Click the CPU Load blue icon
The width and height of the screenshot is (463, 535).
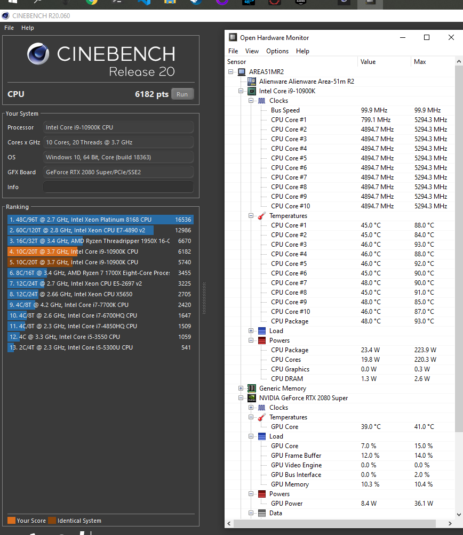[262, 330]
